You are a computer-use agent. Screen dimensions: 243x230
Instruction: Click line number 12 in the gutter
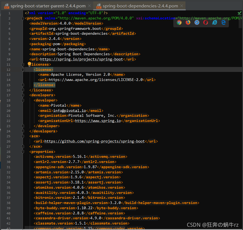(x=8, y=70)
